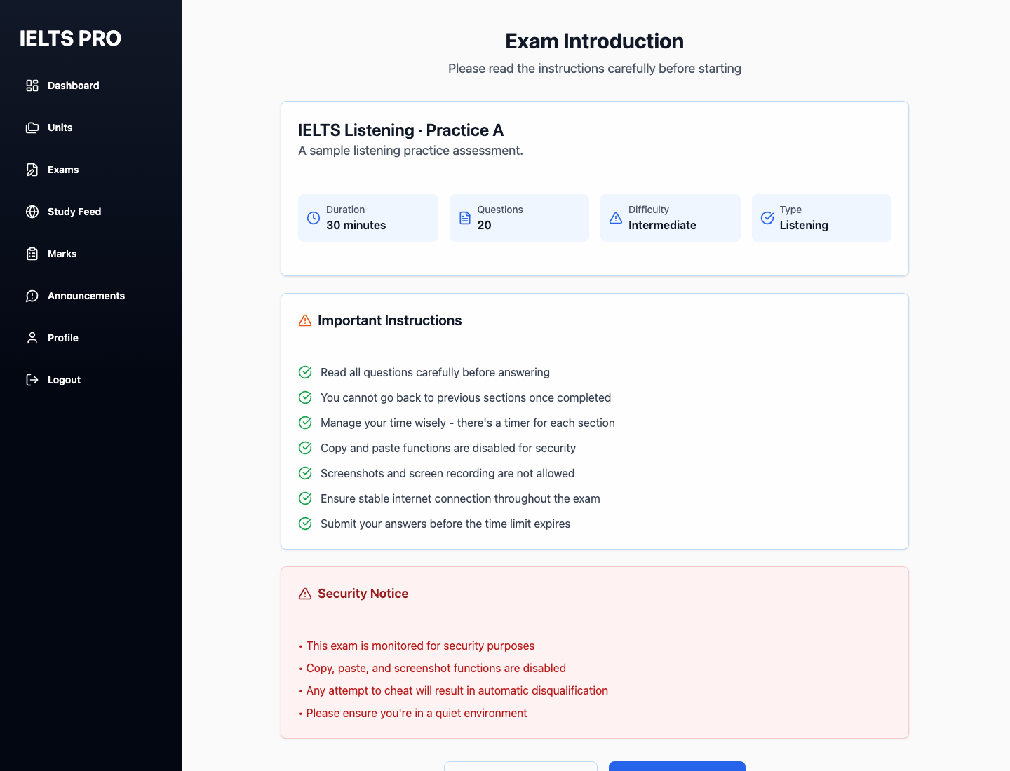The height and width of the screenshot is (771, 1010).
Task: Click green check beside 'Ensure stable internet connection'
Action: 305,498
